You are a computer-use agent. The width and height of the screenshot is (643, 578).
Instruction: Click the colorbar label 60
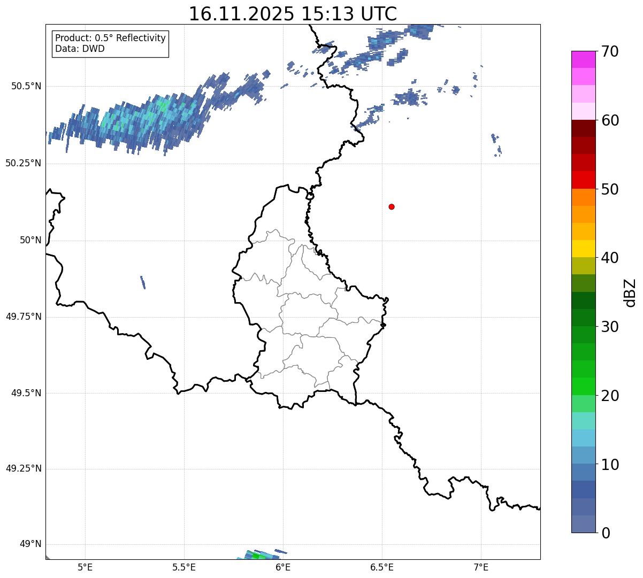pos(610,120)
